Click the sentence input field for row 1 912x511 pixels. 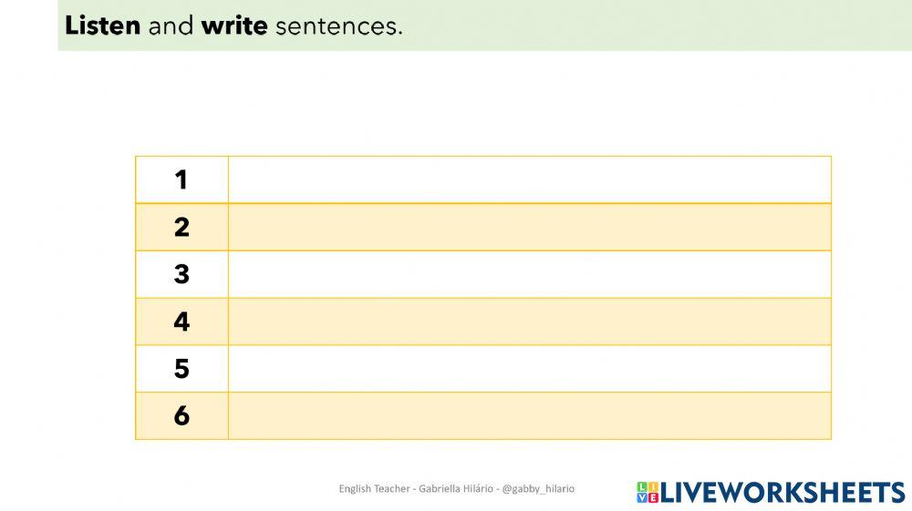(529, 179)
